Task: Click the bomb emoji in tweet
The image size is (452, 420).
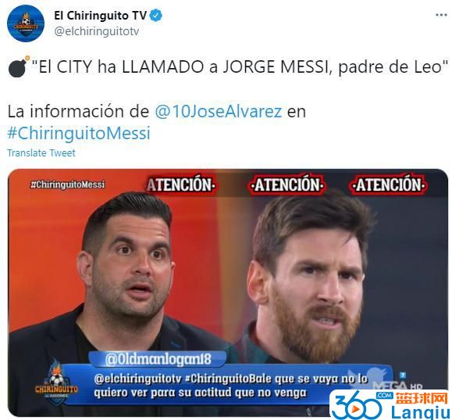Action: pos(19,66)
